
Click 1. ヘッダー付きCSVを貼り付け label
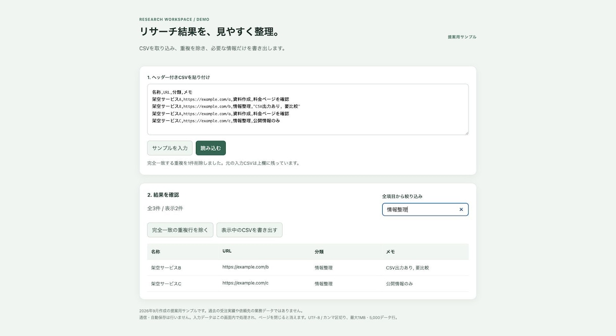point(179,77)
